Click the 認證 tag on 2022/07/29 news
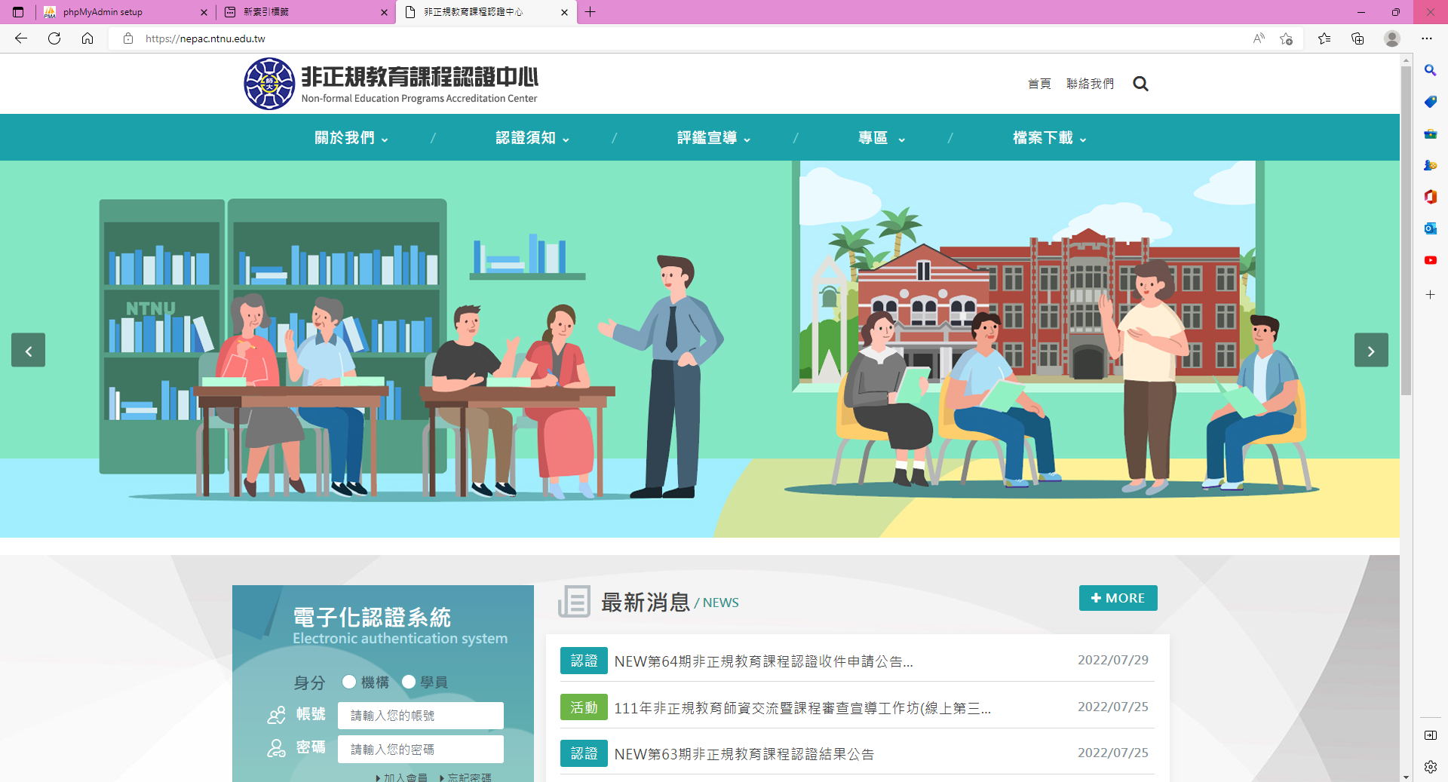The image size is (1448, 782). (584, 661)
